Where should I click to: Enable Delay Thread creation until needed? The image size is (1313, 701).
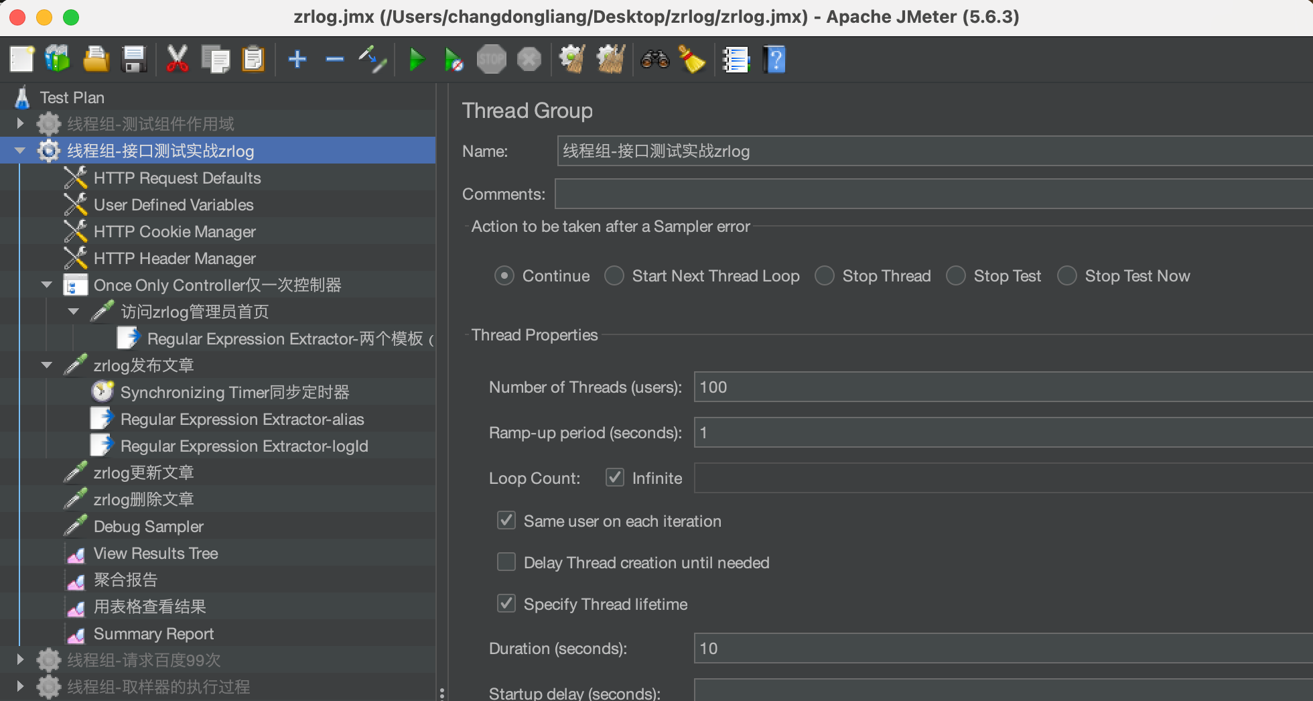click(506, 562)
